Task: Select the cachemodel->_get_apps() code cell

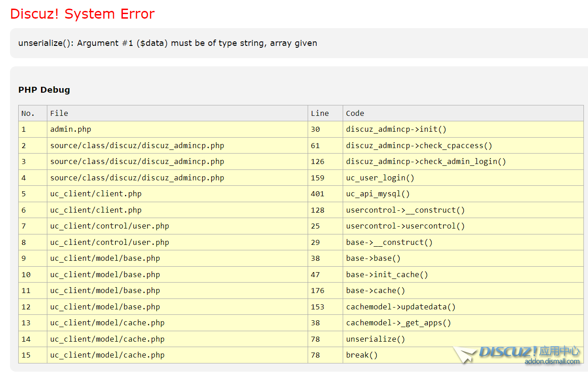Action: point(398,323)
